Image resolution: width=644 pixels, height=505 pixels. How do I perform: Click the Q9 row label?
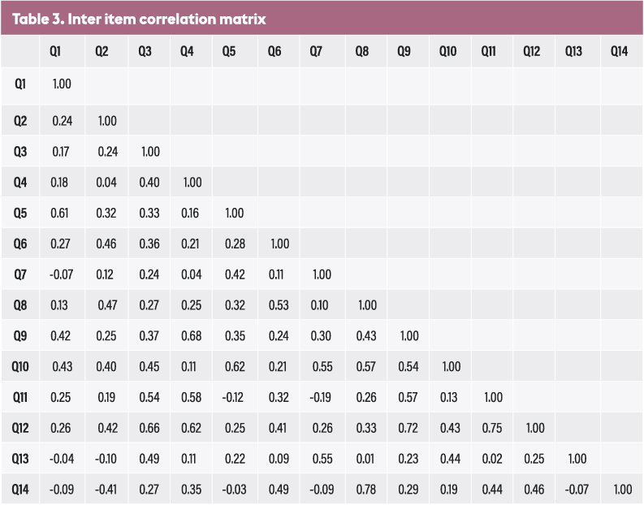20,335
